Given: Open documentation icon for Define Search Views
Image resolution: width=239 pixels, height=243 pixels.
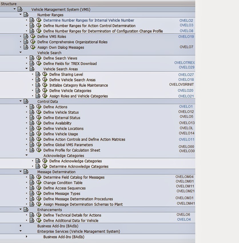Looking at the screenshot, I should pyautogui.click(x=32, y=58).
